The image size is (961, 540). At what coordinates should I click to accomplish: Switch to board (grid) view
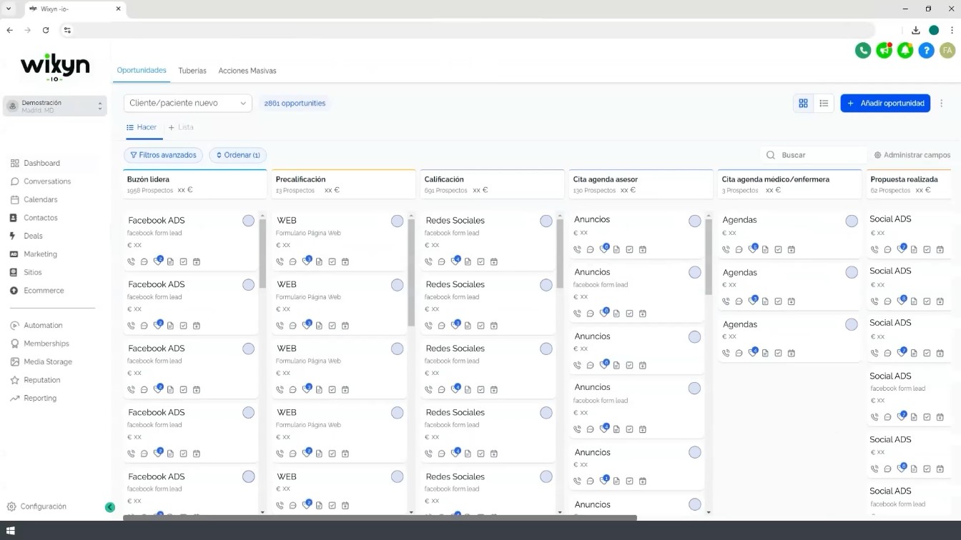pos(803,103)
